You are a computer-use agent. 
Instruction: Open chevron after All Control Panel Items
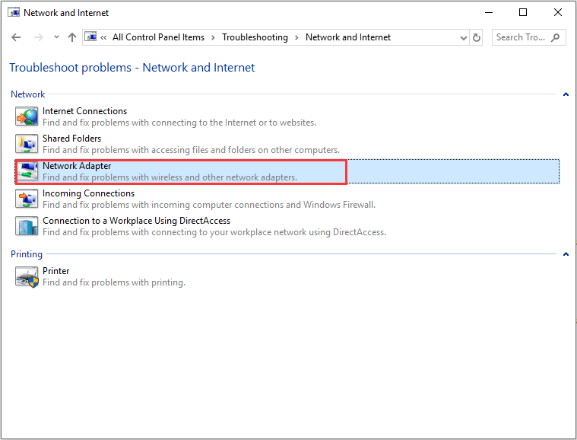click(213, 37)
